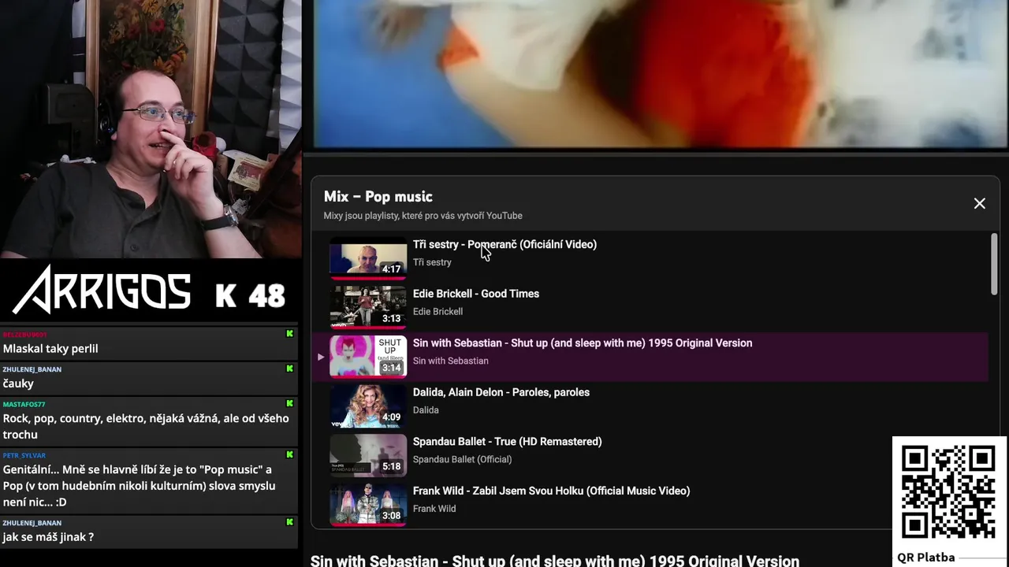This screenshot has height=567, width=1009.
Task: Open channel name 'Frank Wild'
Action: [x=434, y=509]
